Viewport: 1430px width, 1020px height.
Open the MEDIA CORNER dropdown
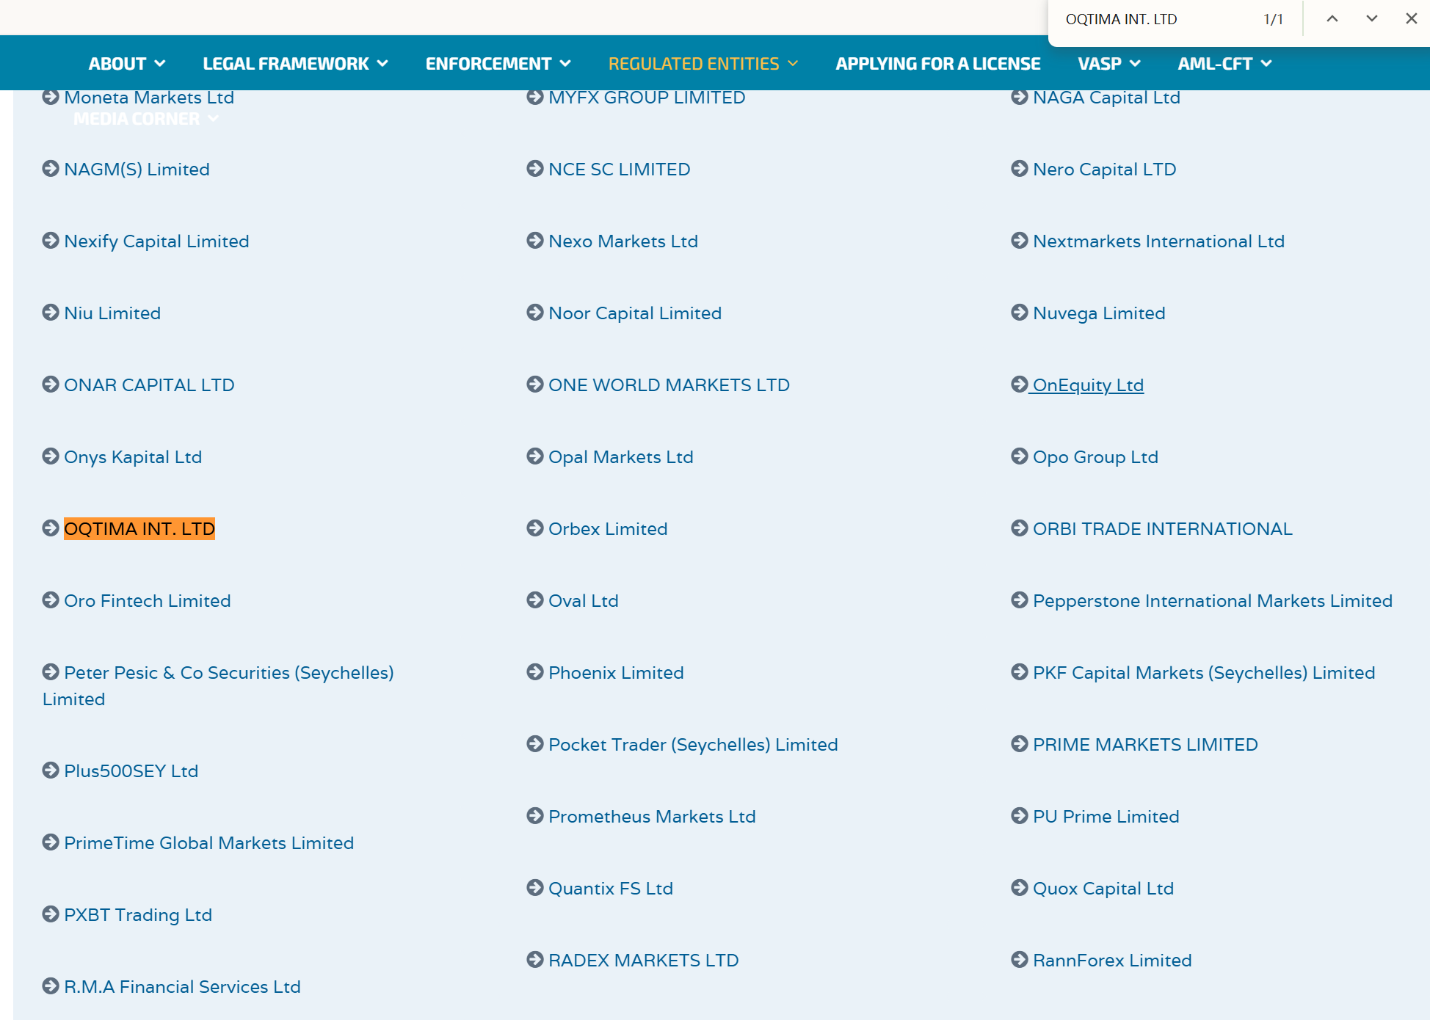coord(146,119)
